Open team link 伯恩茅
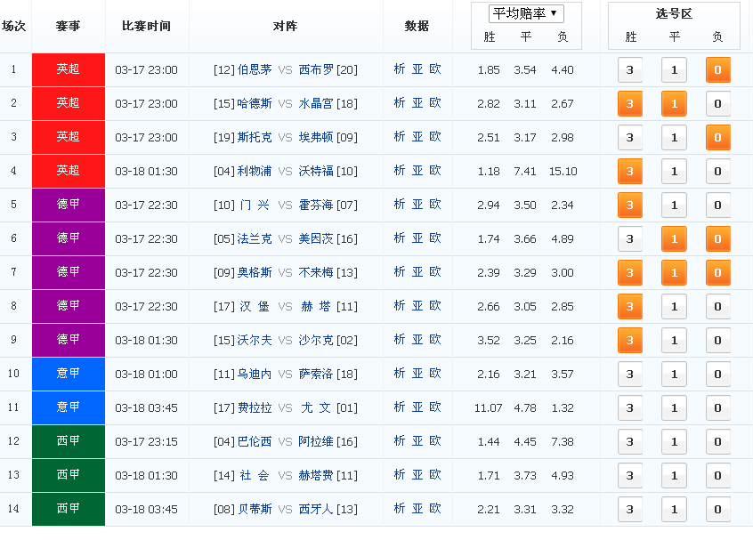The image size is (753, 540). point(255,69)
